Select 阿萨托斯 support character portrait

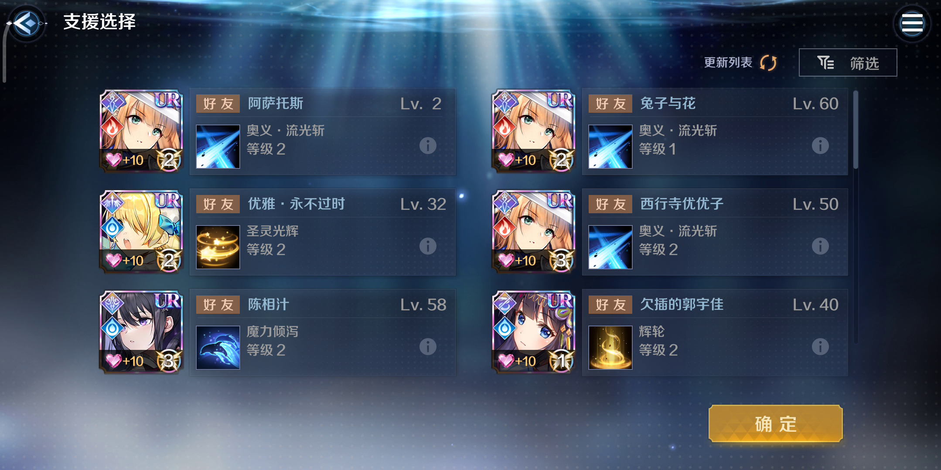pos(141,131)
